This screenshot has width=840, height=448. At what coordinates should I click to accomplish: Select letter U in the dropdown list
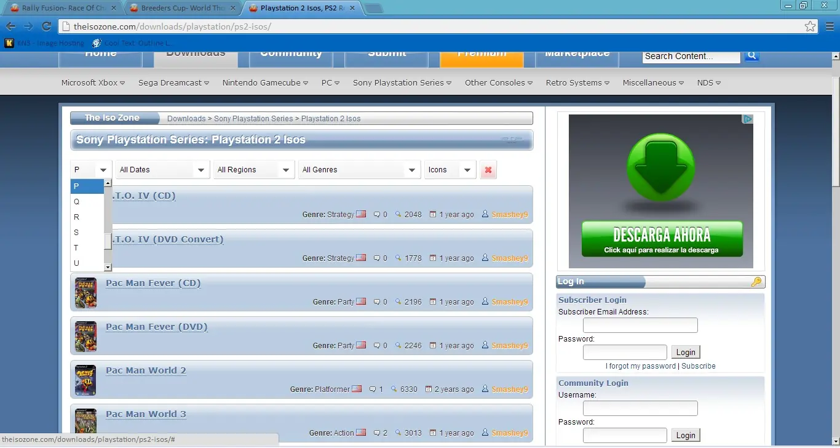click(x=87, y=263)
